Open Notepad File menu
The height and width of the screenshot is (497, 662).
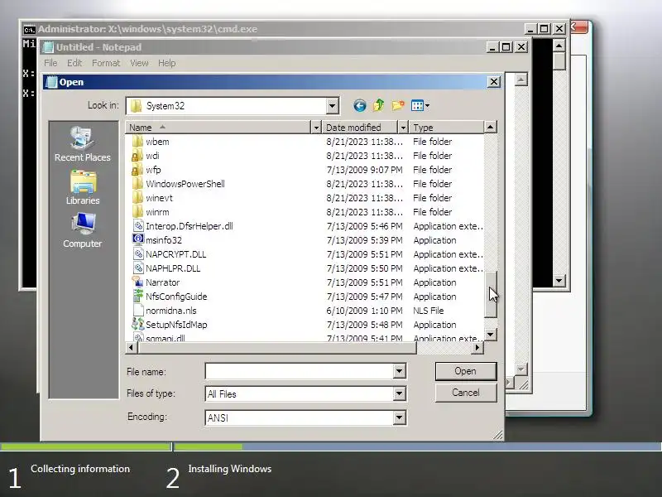click(x=50, y=63)
